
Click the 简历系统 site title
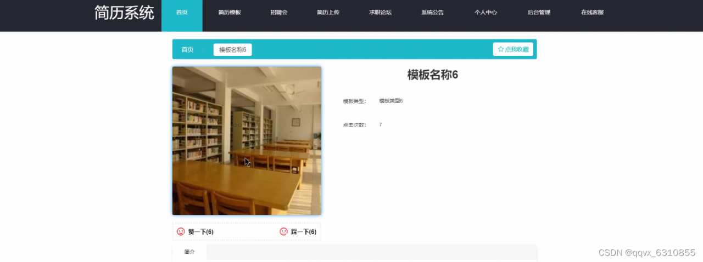pyautogui.click(x=124, y=13)
